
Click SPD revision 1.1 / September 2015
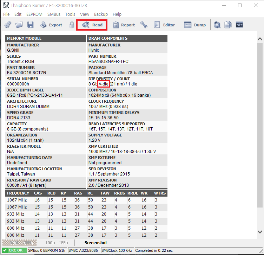(109, 174)
